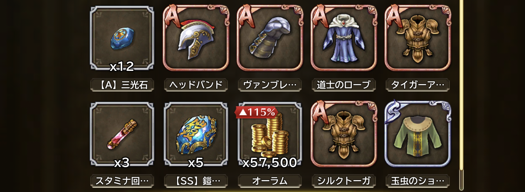Click the ヘッドバンド name label
Image resolution: width=525 pixels, height=192 pixels.
(196, 85)
